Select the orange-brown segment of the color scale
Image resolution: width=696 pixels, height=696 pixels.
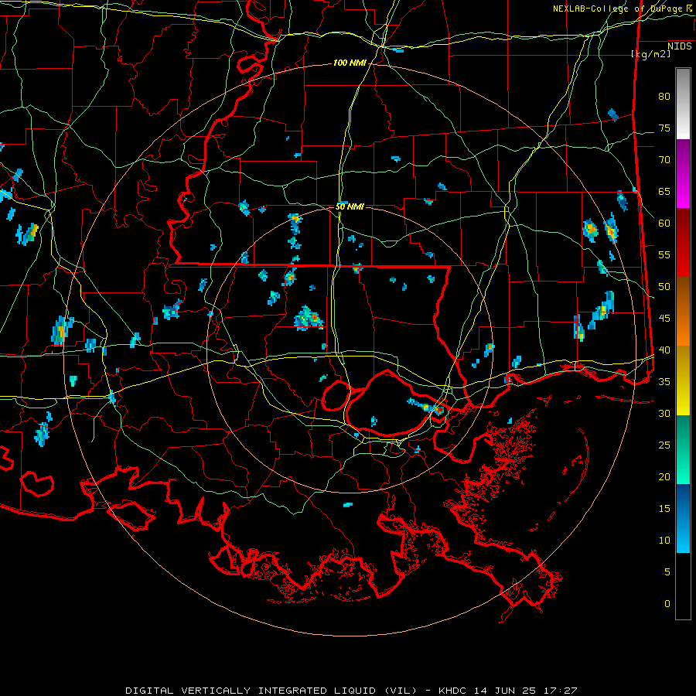pyautogui.click(x=683, y=312)
